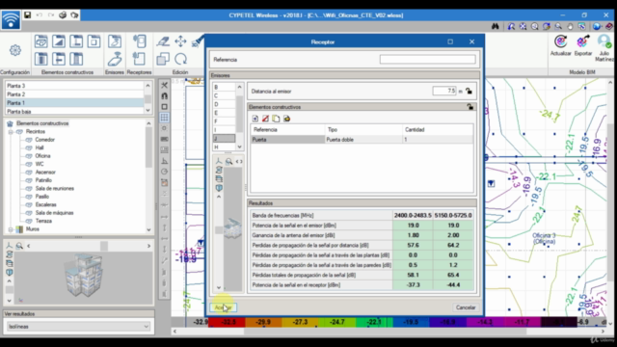This screenshot has width=617, height=347.
Task: Click the CYPETEL wireless application logo
Action: click(11, 19)
